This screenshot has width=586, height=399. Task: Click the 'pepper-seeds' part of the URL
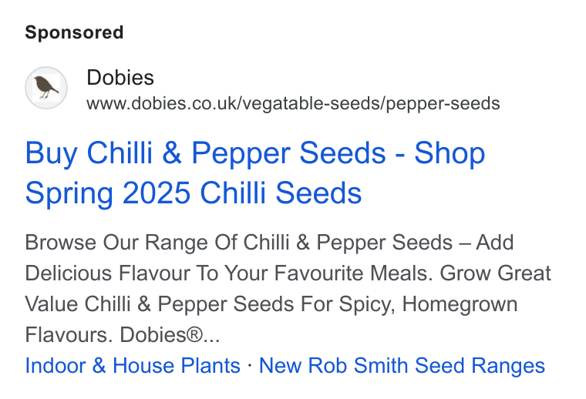click(x=443, y=104)
